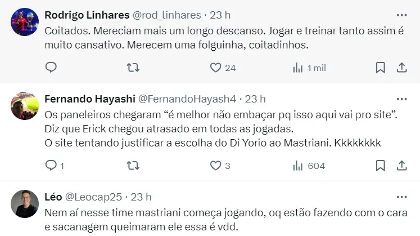The image size is (420, 236).
Task: View analytics of Rodrigo's 1 mil views
Action: [298, 68]
